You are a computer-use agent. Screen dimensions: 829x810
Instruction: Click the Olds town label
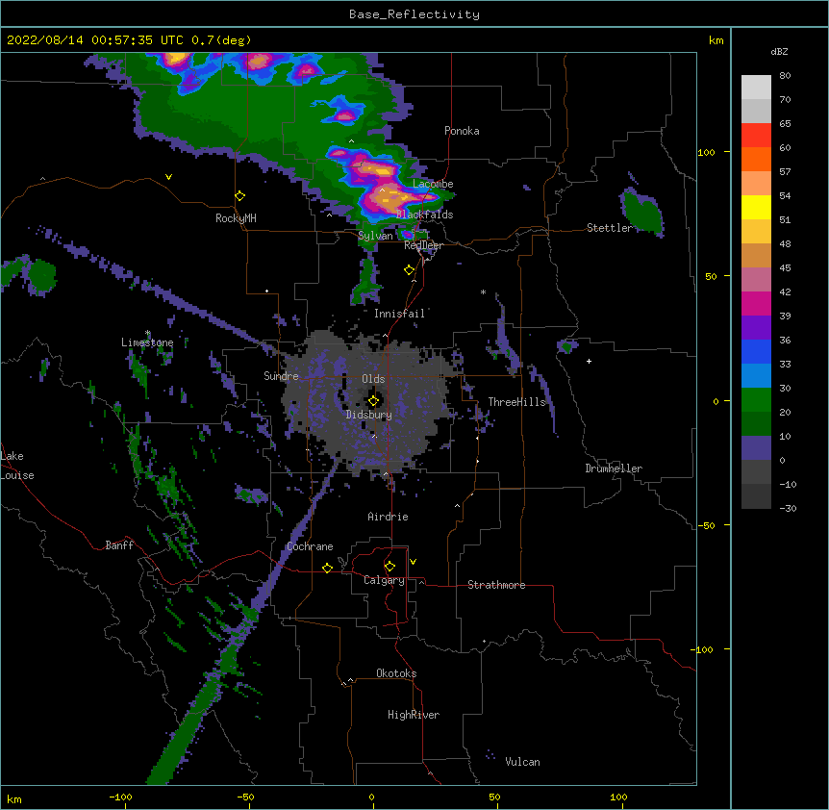click(373, 379)
